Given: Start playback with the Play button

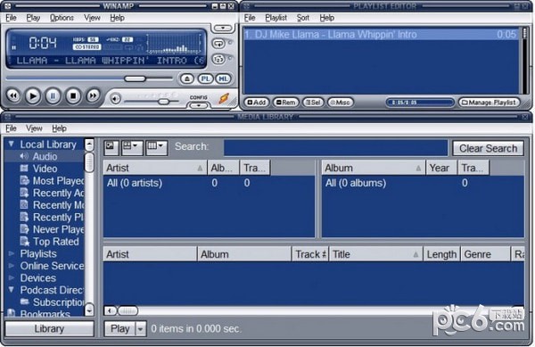Looking at the screenshot, I should [x=33, y=96].
